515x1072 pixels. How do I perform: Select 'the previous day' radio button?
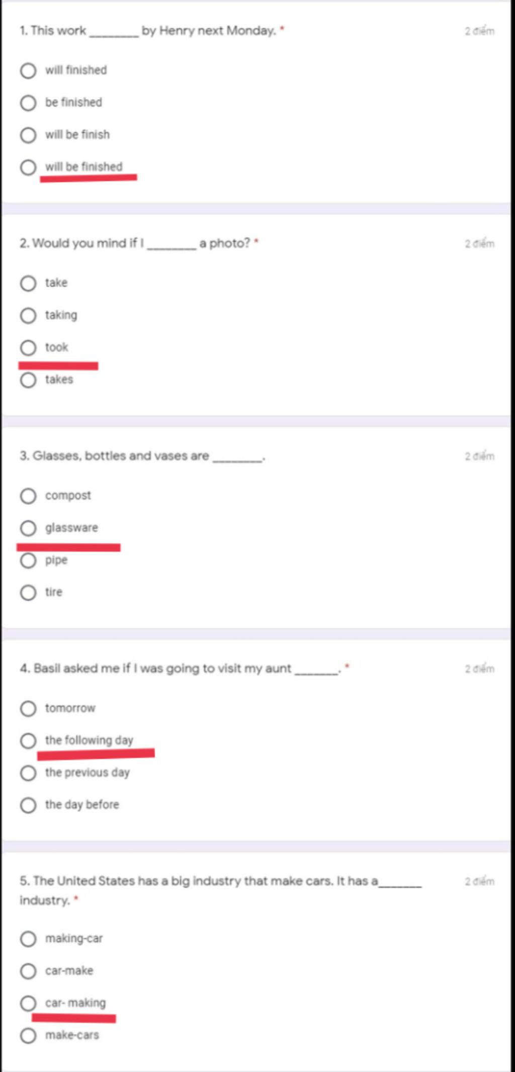pos(28,773)
